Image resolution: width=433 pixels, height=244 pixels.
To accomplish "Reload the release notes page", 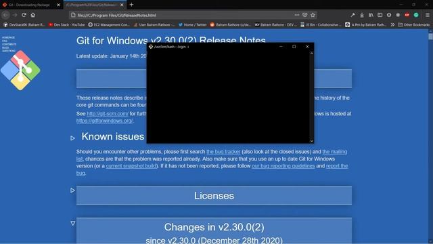I will coord(24,15).
